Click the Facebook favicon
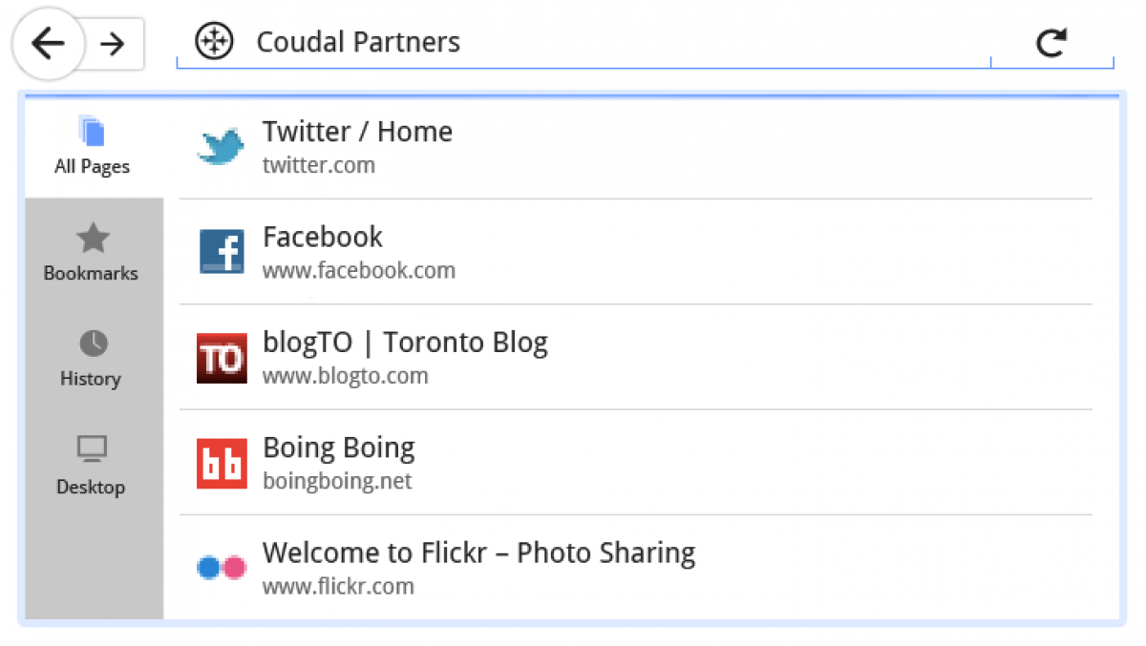The width and height of the screenshot is (1146, 646). [222, 252]
